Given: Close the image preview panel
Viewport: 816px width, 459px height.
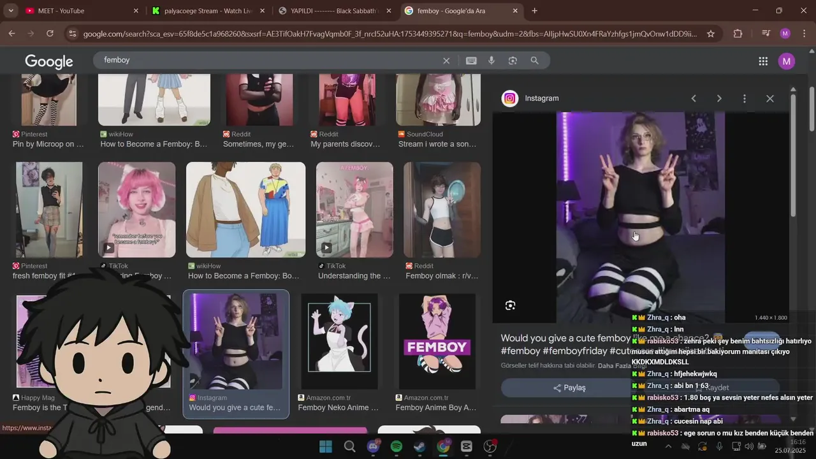Looking at the screenshot, I should pyautogui.click(x=770, y=99).
